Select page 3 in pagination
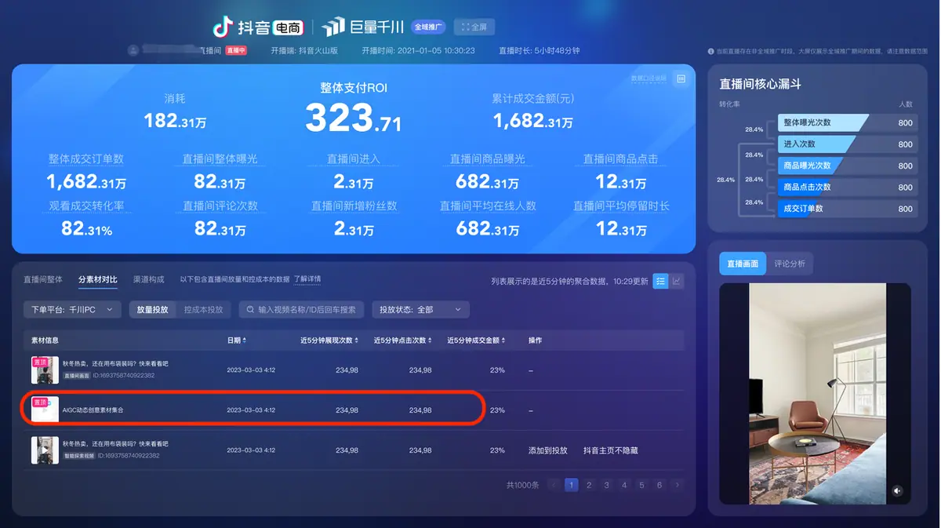Screen dimensions: 941x528 (607, 485)
